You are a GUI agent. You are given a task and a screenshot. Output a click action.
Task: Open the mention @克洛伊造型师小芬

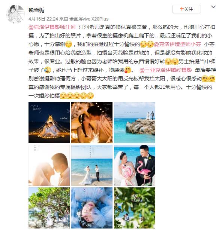coord(177,44)
